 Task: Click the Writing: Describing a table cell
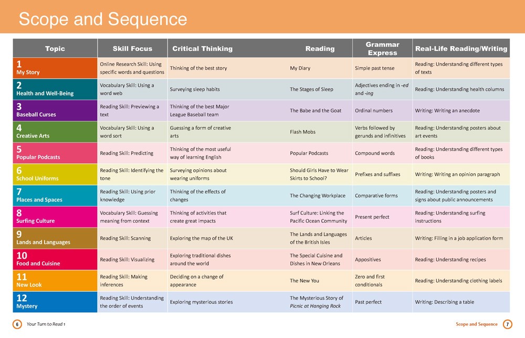coord(444,302)
